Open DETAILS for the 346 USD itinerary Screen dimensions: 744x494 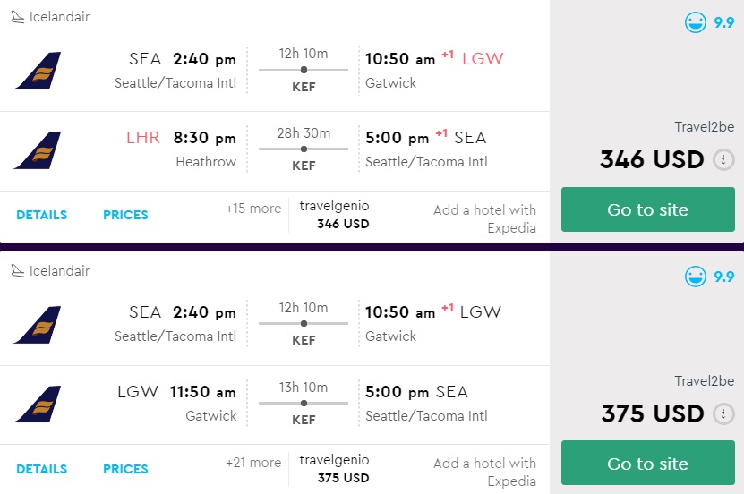pyautogui.click(x=41, y=215)
